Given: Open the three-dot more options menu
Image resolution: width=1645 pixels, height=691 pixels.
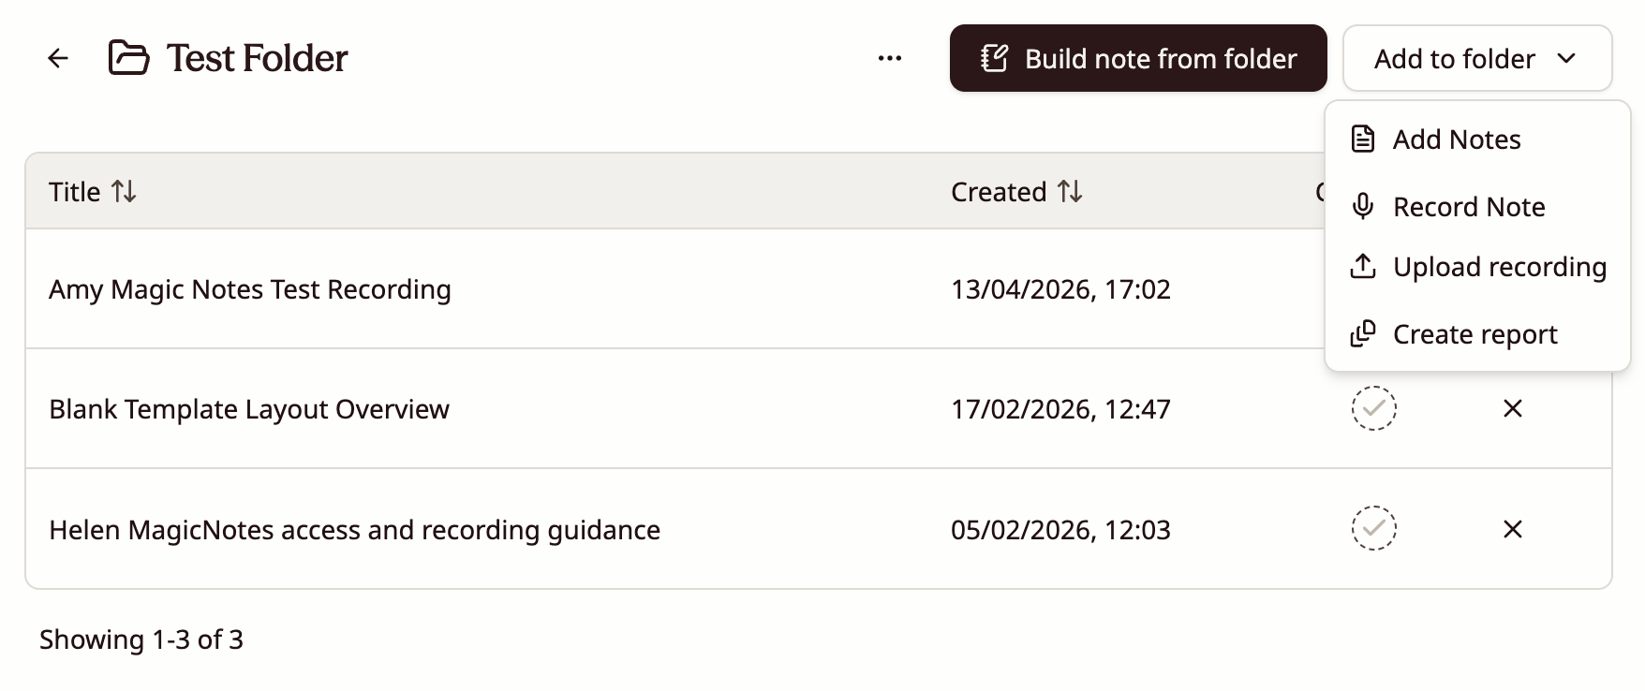Looking at the screenshot, I should point(888,59).
